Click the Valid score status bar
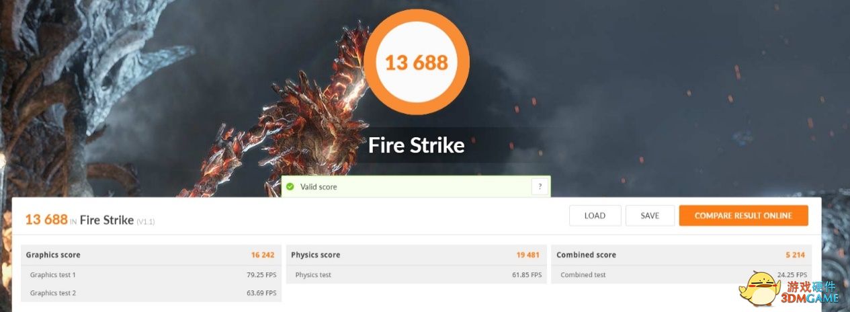The image size is (850, 312). tap(415, 186)
